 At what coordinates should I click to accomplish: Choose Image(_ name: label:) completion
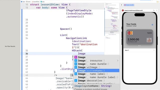(96, 74)
